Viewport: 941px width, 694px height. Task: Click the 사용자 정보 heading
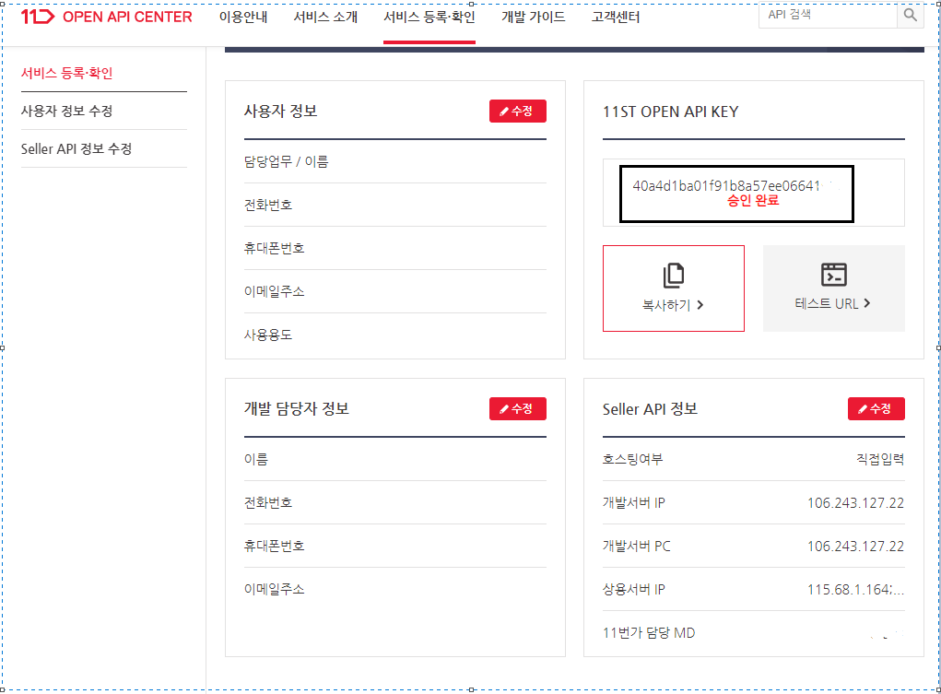[x=281, y=112]
